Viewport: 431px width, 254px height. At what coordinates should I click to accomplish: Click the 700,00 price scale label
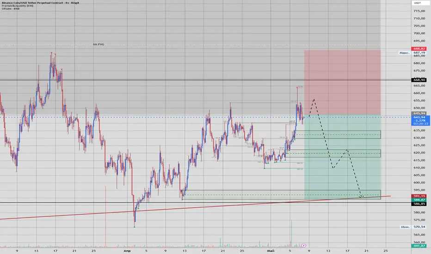(419, 33)
